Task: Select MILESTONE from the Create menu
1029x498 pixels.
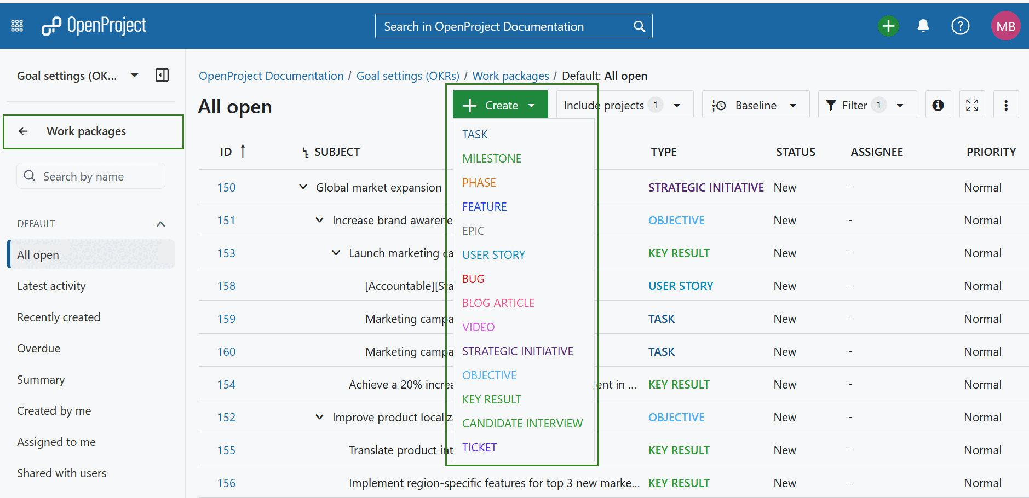Action: pos(491,158)
